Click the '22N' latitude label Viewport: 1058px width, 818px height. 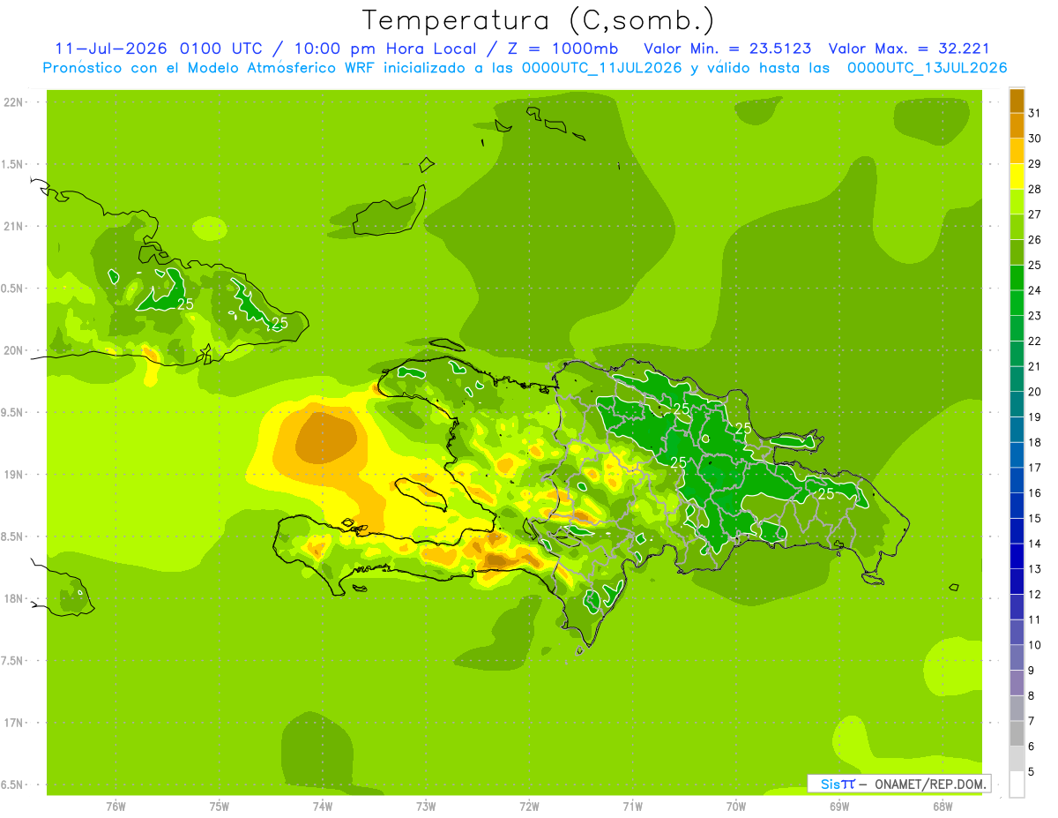pyautogui.click(x=13, y=102)
